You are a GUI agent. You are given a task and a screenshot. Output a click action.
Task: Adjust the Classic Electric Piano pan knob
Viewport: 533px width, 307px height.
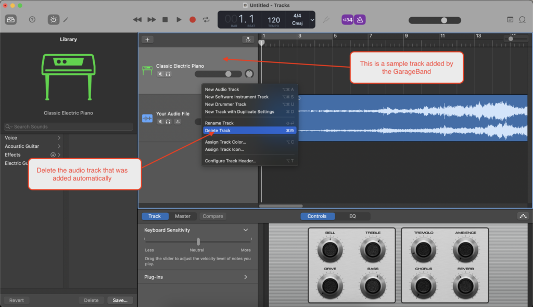[249, 74]
